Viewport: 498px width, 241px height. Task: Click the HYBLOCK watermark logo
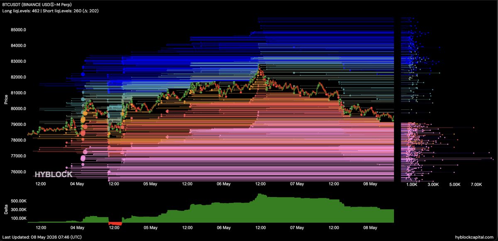click(53, 175)
